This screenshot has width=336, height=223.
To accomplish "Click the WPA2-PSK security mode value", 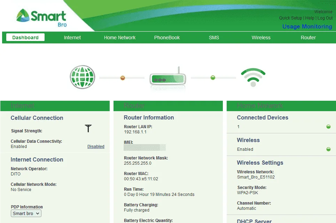I will point(248,193).
